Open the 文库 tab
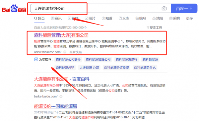This screenshot has height=121, width=199. pos(124,18)
